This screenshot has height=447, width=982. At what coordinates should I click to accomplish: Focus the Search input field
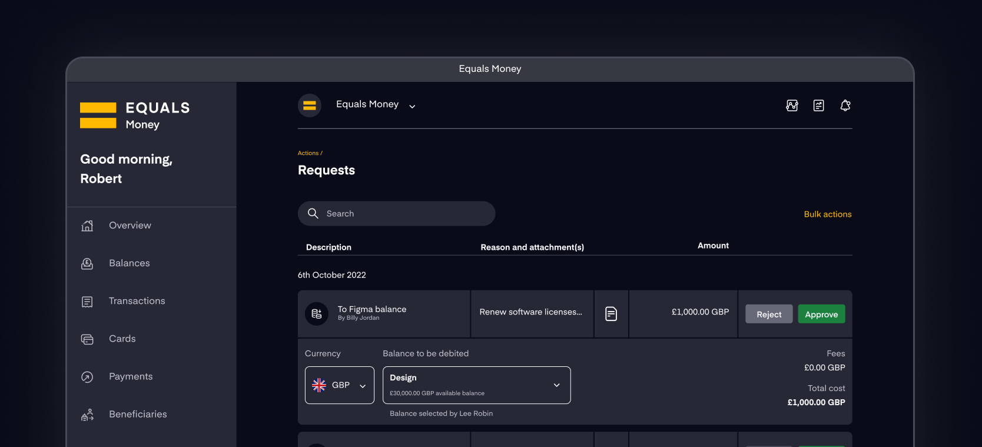pyautogui.click(x=396, y=213)
